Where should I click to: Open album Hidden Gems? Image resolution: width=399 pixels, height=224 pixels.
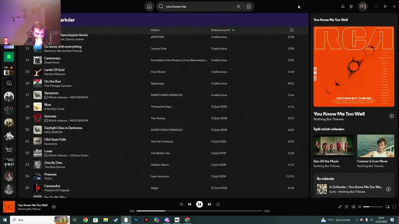click(x=160, y=165)
